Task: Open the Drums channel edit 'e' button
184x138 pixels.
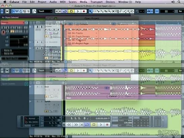Action: click(x=26, y=23)
